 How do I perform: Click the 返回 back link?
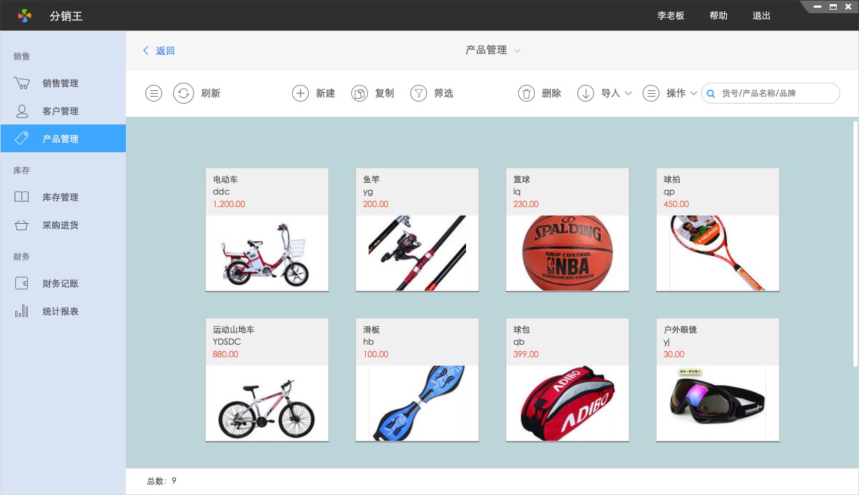pos(159,51)
